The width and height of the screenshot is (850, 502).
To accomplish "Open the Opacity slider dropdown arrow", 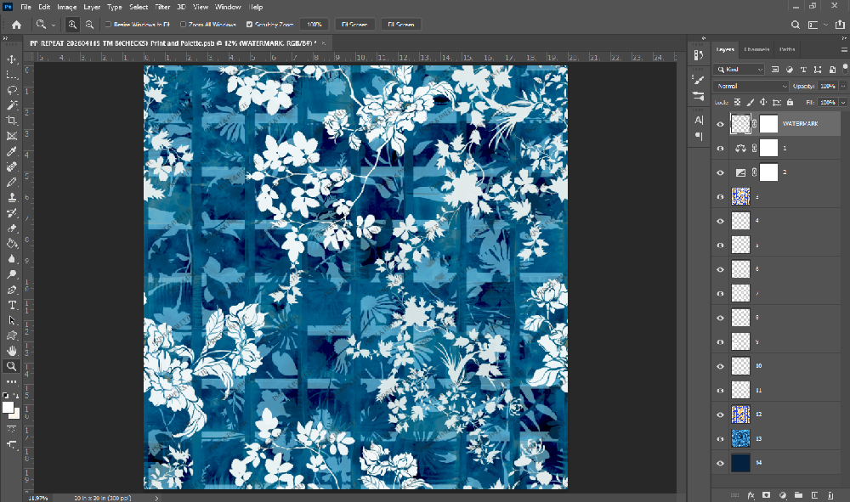I will click(843, 86).
